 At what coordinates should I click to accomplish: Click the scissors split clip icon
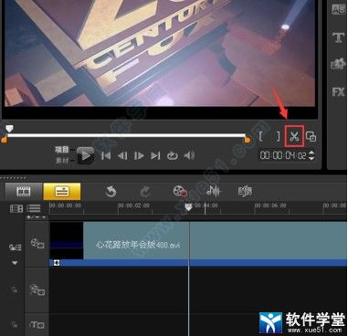(x=294, y=137)
